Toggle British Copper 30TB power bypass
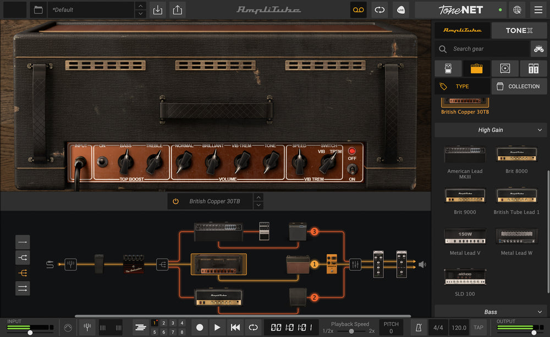550x337 pixels. 176,201
